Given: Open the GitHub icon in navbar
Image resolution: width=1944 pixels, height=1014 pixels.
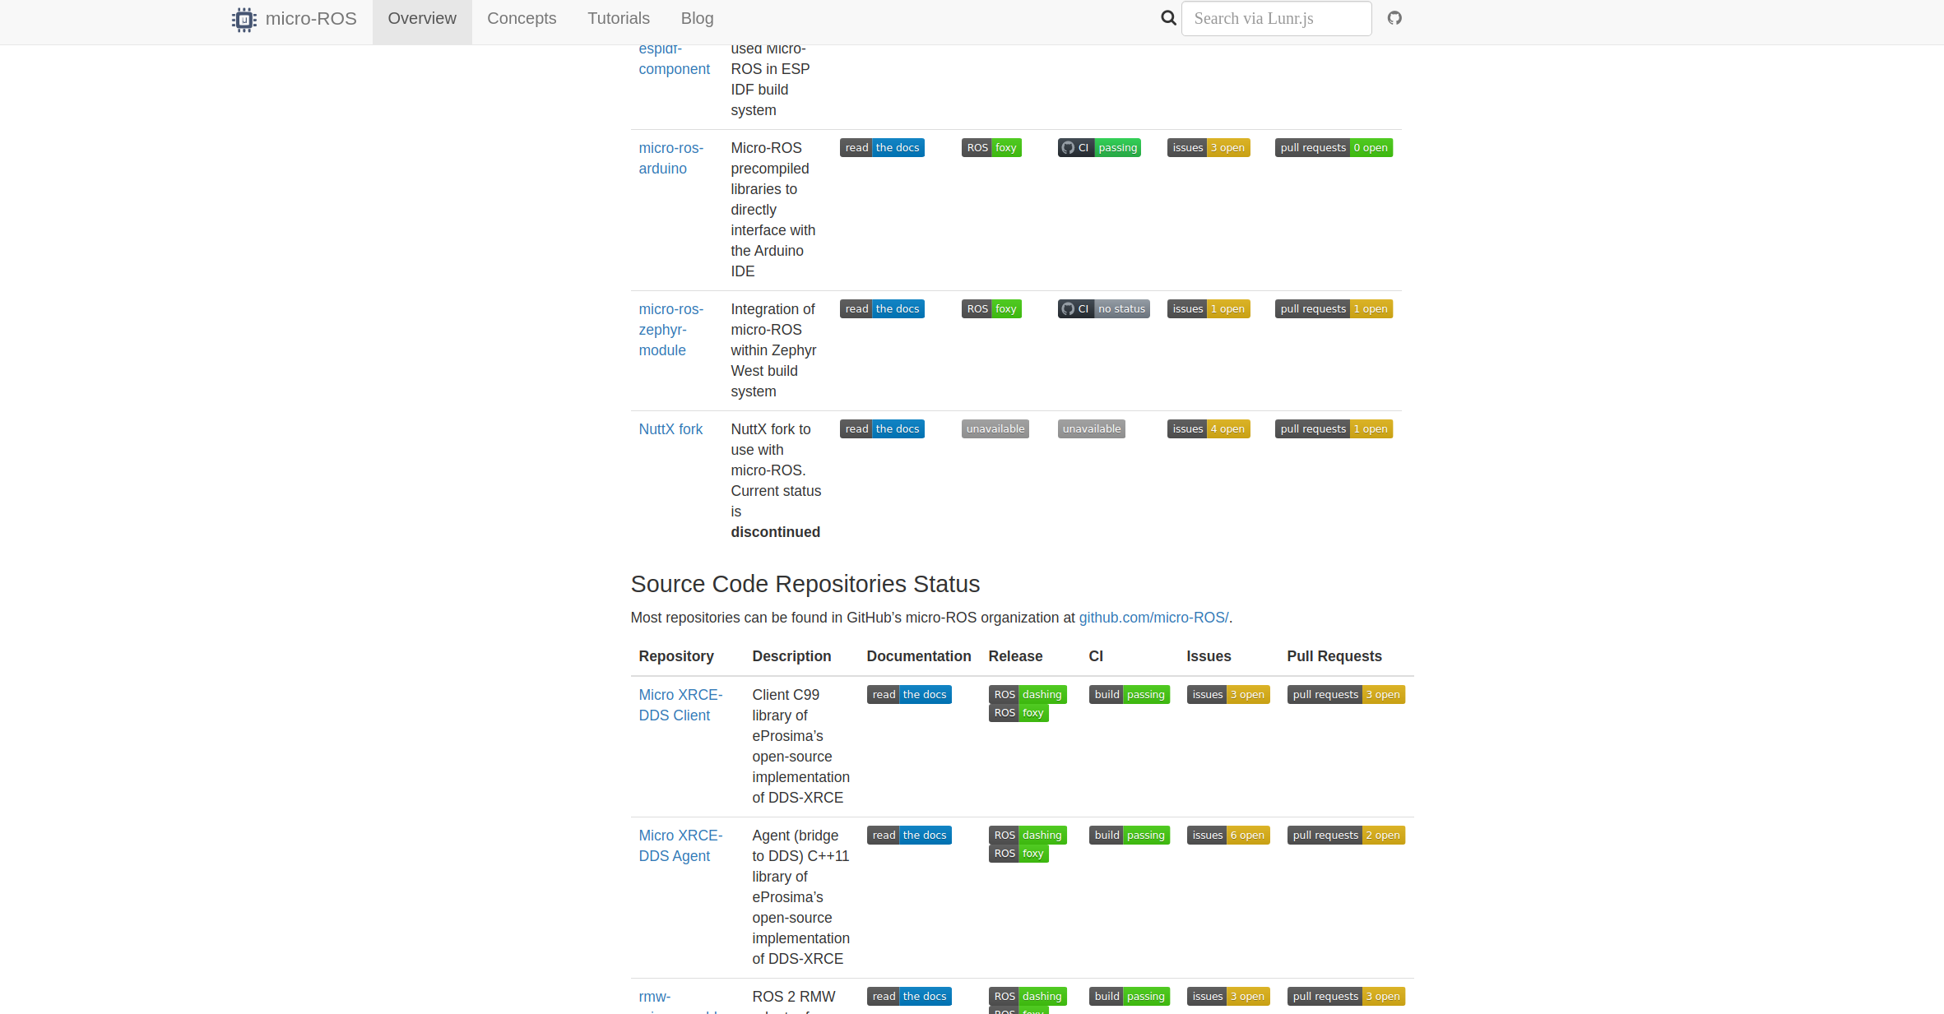Looking at the screenshot, I should [1394, 18].
